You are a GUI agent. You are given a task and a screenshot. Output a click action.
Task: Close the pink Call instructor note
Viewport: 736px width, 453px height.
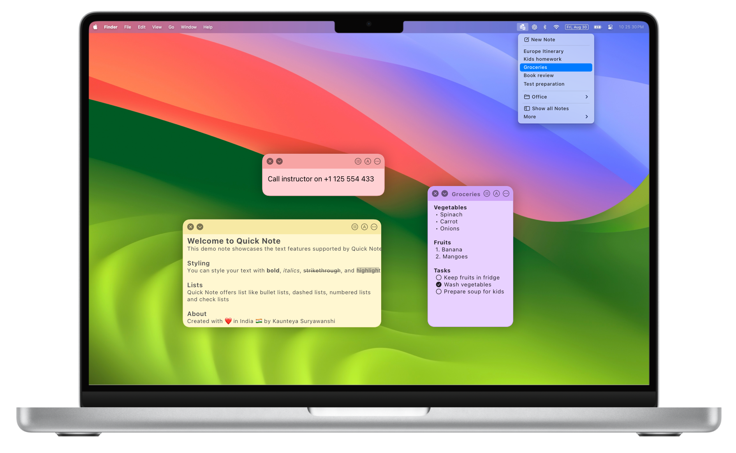[x=270, y=161]
